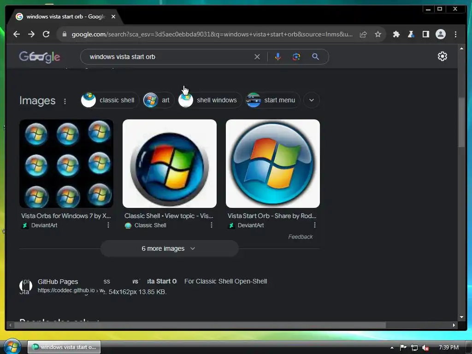Open Classic Shell View topic title link
The height and width of the screenshot is (354, 472).
(x=169, y=216)
